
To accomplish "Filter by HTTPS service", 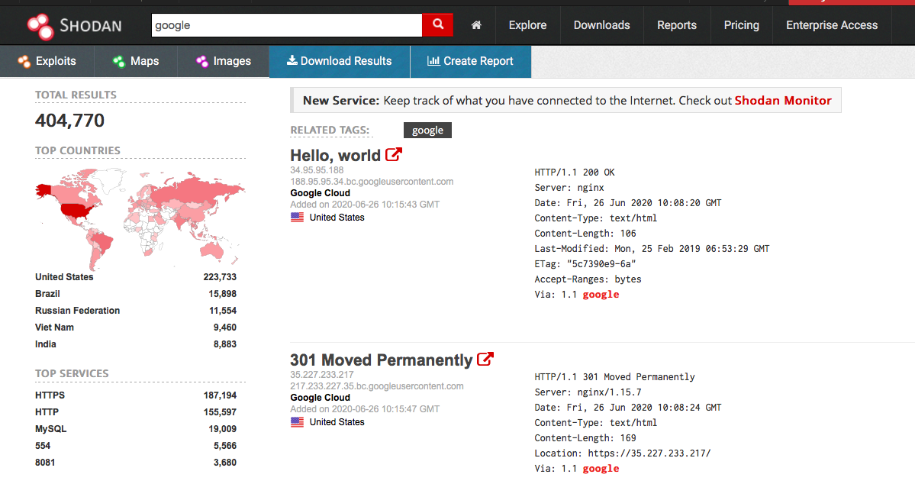I will [50, 395].
